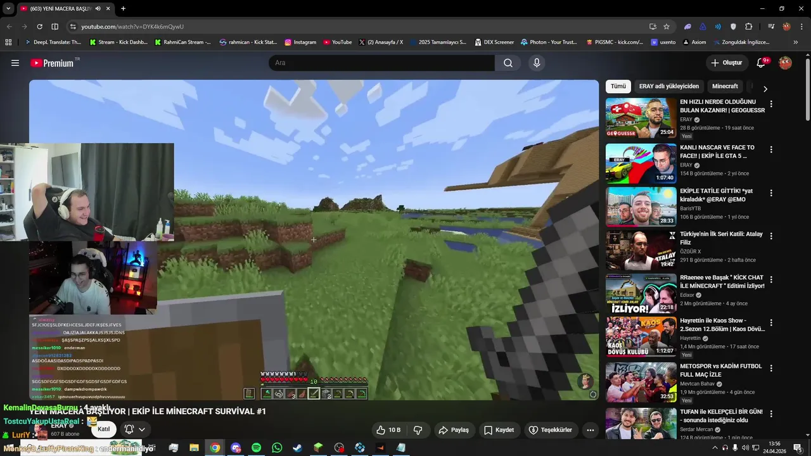Open the taskbar clock and date
The height and width of the screenshot is (456, 811).
pos(774,448)
